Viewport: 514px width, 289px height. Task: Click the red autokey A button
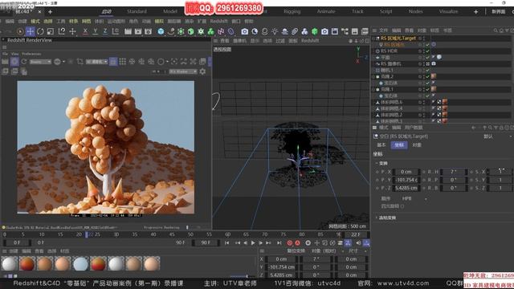click(x=297, y=242)
